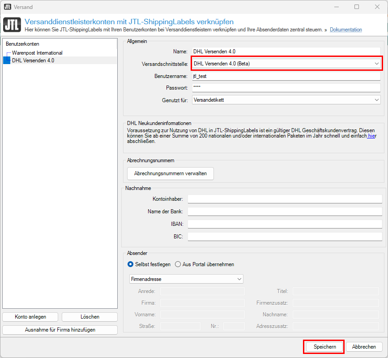Follow the 'hier' link for DHL contract

[371, 136]
